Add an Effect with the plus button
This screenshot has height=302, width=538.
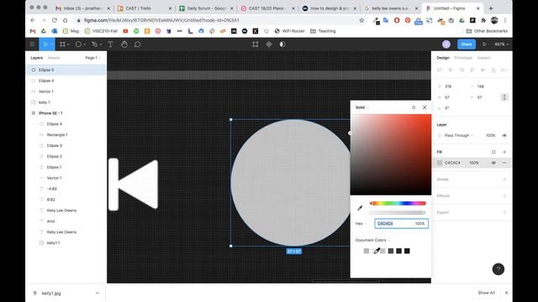pyautogui.click(x=504, y=195)
